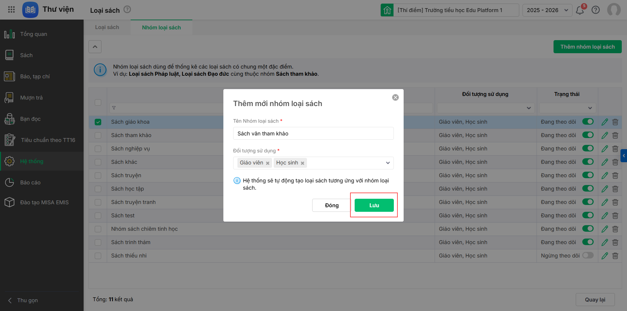The width and height of the screenshot is (627, 311).
Task: Open the Trạng thái filter dropdown
Action: click(567, 108)
